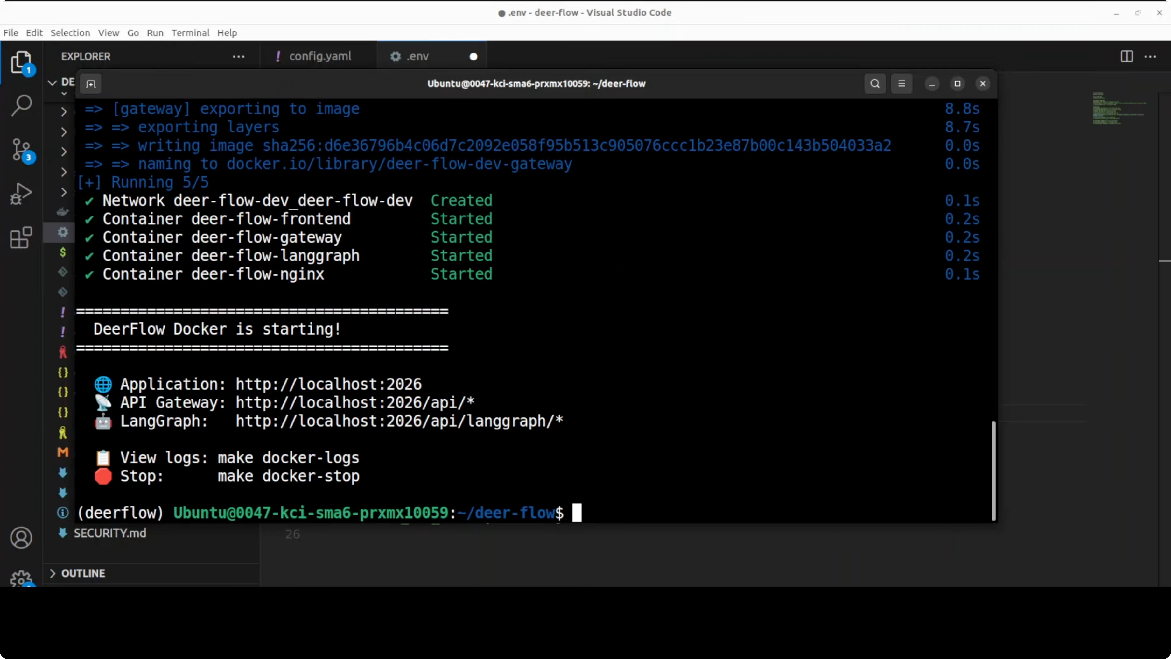The height and width of the screenshot is (659, 1171).
Task: Click the terminal window scrollbar
Action: (x=993, y=470)
